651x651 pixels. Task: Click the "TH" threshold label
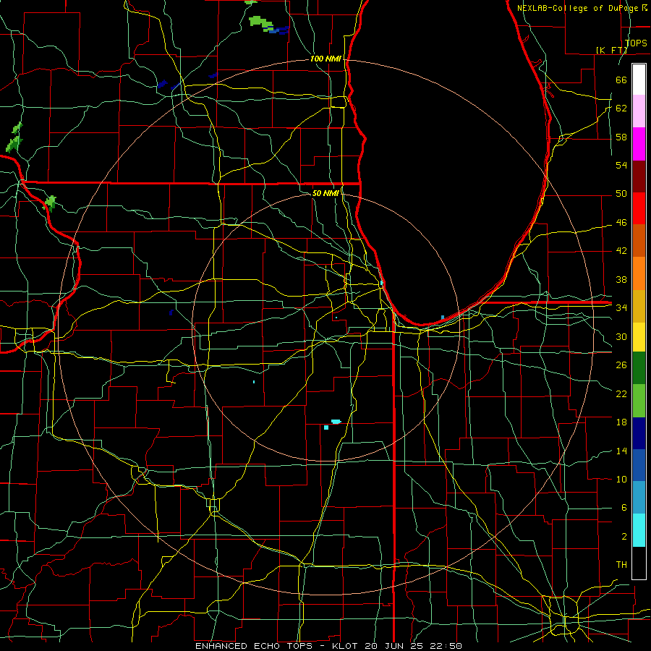[x=621, y=565]
